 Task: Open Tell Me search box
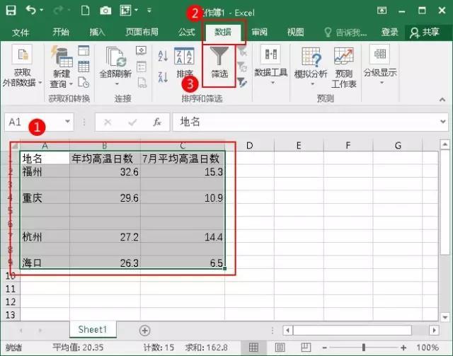(345, 33)
